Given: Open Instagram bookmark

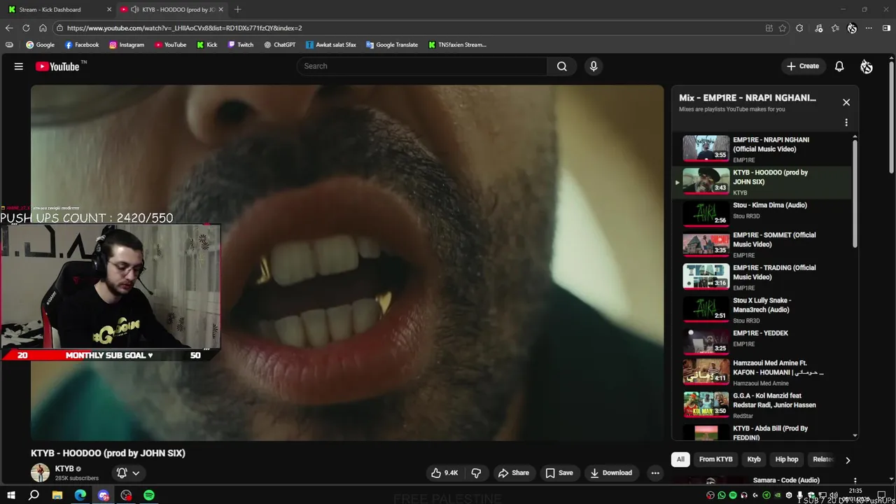Looking at the screenshot, I should [x=127, y=45].
